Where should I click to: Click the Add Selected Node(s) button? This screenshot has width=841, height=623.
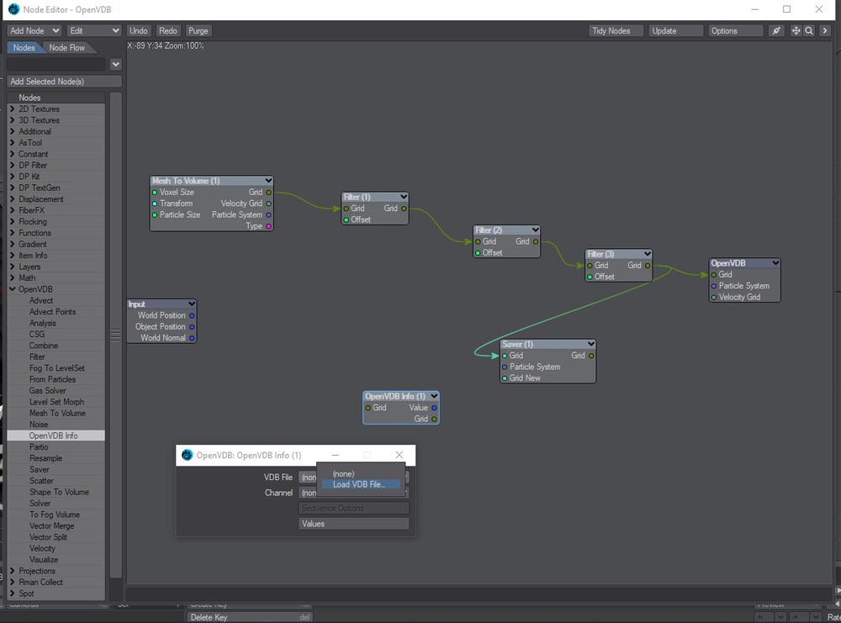click(65, 82)
